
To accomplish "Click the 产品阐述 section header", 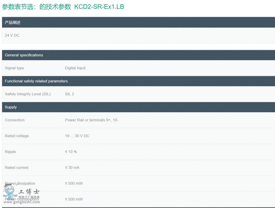I will pyautogui.click(x=138, y=22).
